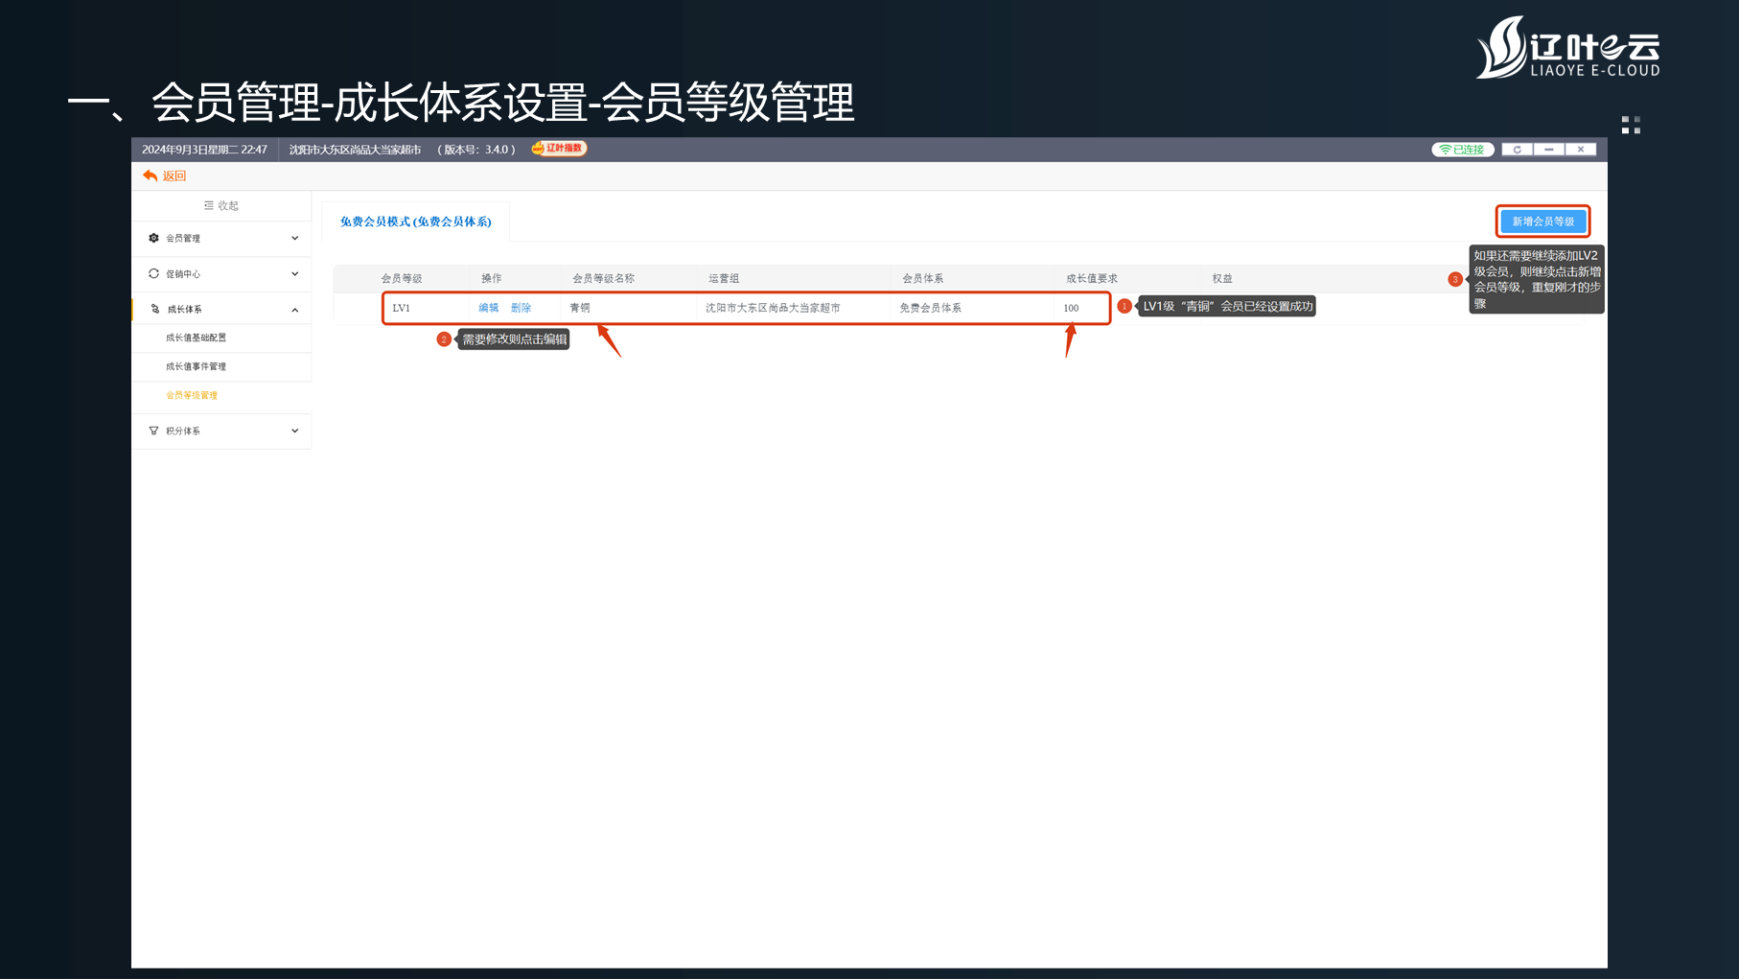Expand the 积分体系 chevron

pos(294,431)
